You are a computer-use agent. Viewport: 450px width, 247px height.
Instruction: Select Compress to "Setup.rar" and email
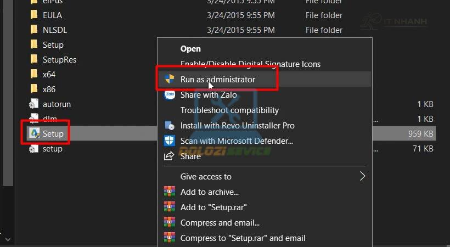(243, 238)
